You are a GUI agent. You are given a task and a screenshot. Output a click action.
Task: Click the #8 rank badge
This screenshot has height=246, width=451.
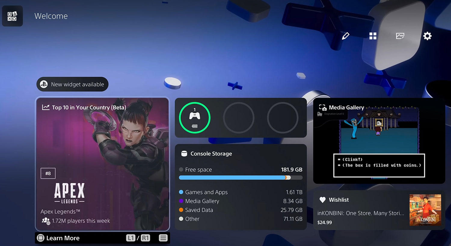[x=48, y=174]
